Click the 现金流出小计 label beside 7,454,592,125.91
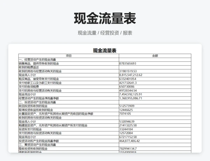This screenshot has width=210, height=161. tap(27, 94)
